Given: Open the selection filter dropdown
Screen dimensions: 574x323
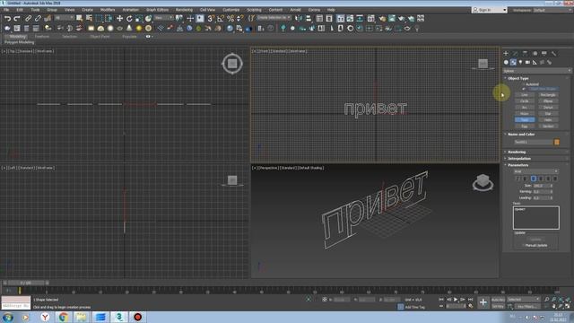Looking at the screenshot, I should point(64,18).
